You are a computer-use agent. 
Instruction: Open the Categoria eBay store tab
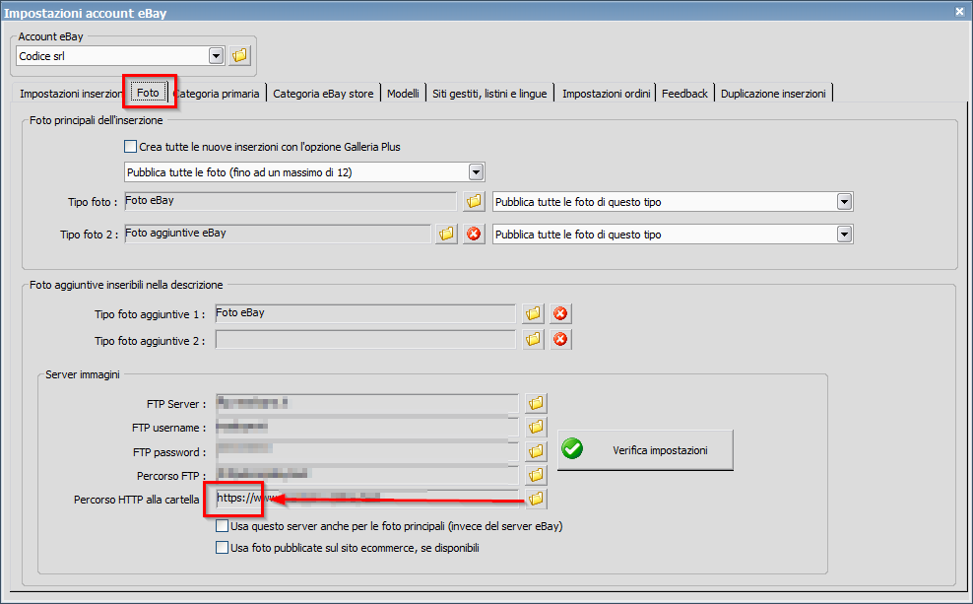(x=323, y=94)
